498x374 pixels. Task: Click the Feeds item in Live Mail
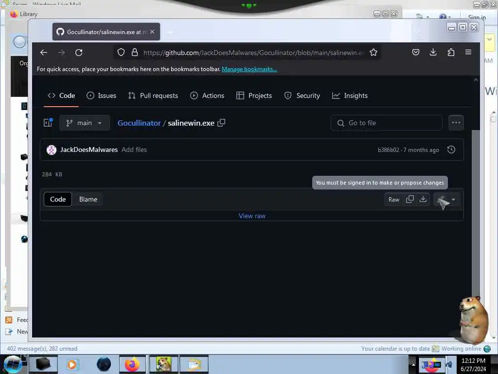coord(17,319)
